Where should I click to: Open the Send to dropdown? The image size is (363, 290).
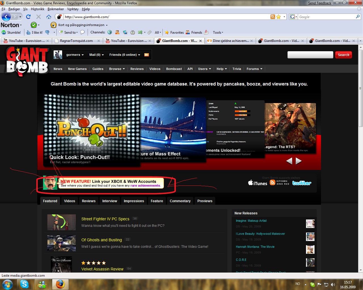[x=68, y=32]
